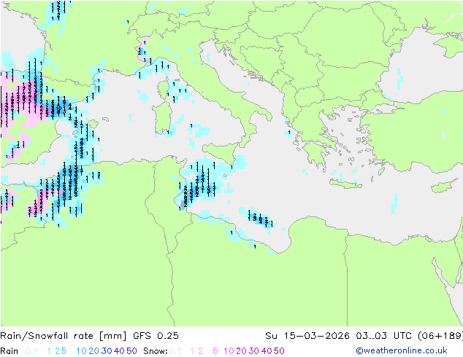The width and height of the screenshot is (463, 357).
Task: Click the island of Crete on map
Action: (345, 184)
